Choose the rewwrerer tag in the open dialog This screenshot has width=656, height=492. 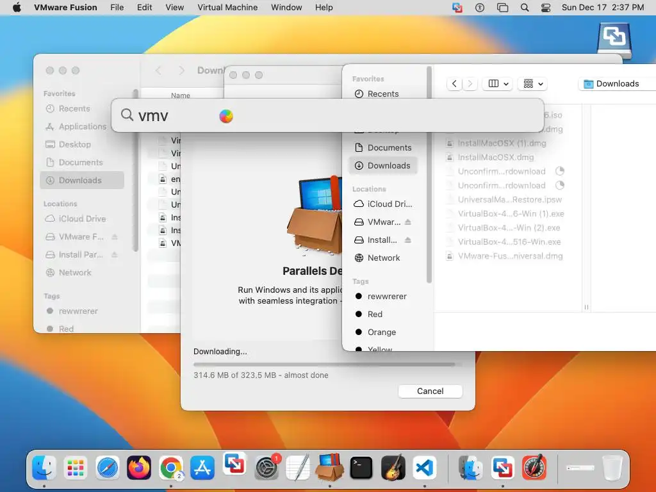(x=383, y=296)
